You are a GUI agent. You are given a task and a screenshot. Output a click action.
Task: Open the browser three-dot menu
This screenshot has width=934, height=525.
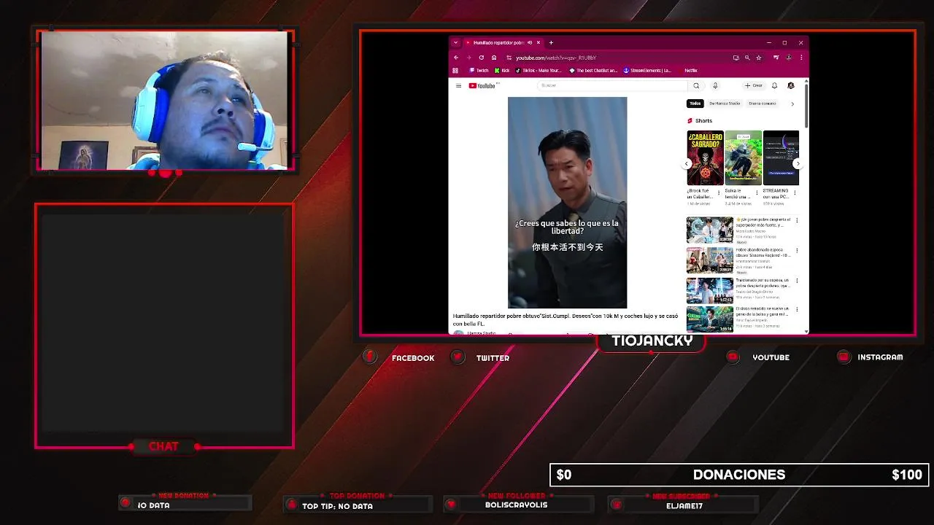point(801,58)
